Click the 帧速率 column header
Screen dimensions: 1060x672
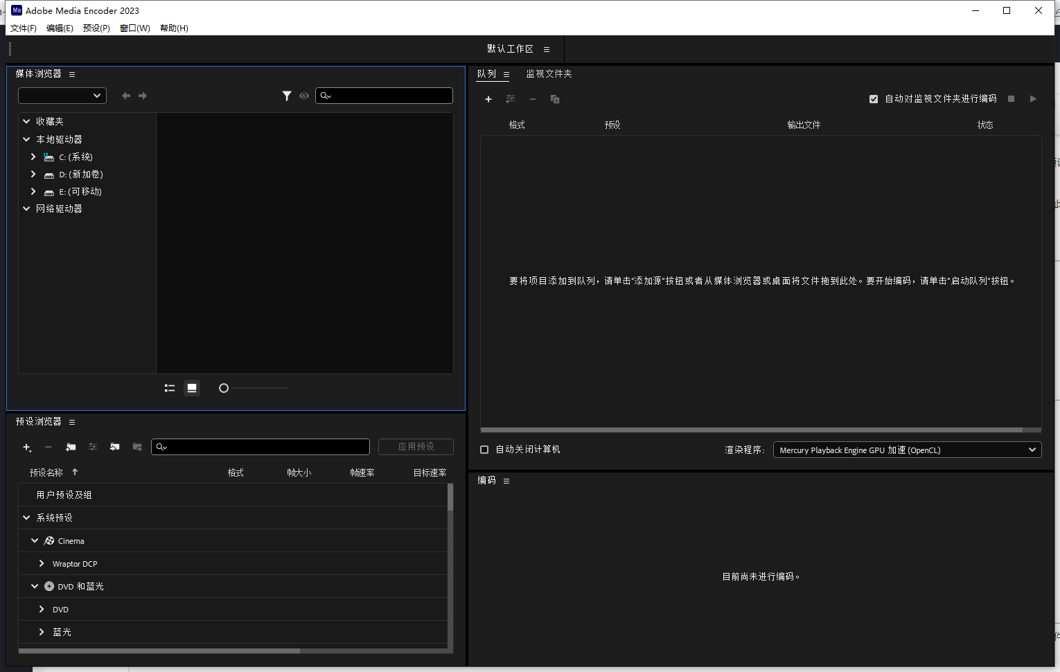pyautogui.click(x=362, y=472)
